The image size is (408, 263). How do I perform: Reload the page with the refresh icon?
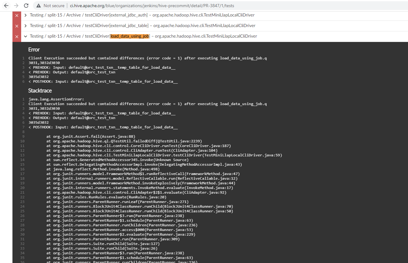coord(26,6)
